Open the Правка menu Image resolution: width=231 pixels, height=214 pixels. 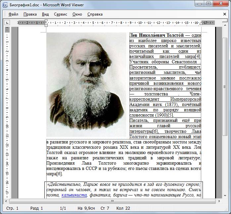pyautogui.click(x=30, y=14)
